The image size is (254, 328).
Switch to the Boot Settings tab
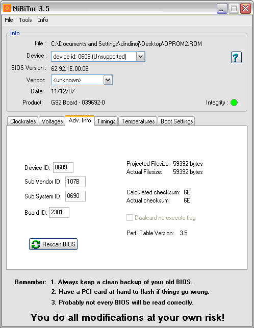tap(176, 121)
